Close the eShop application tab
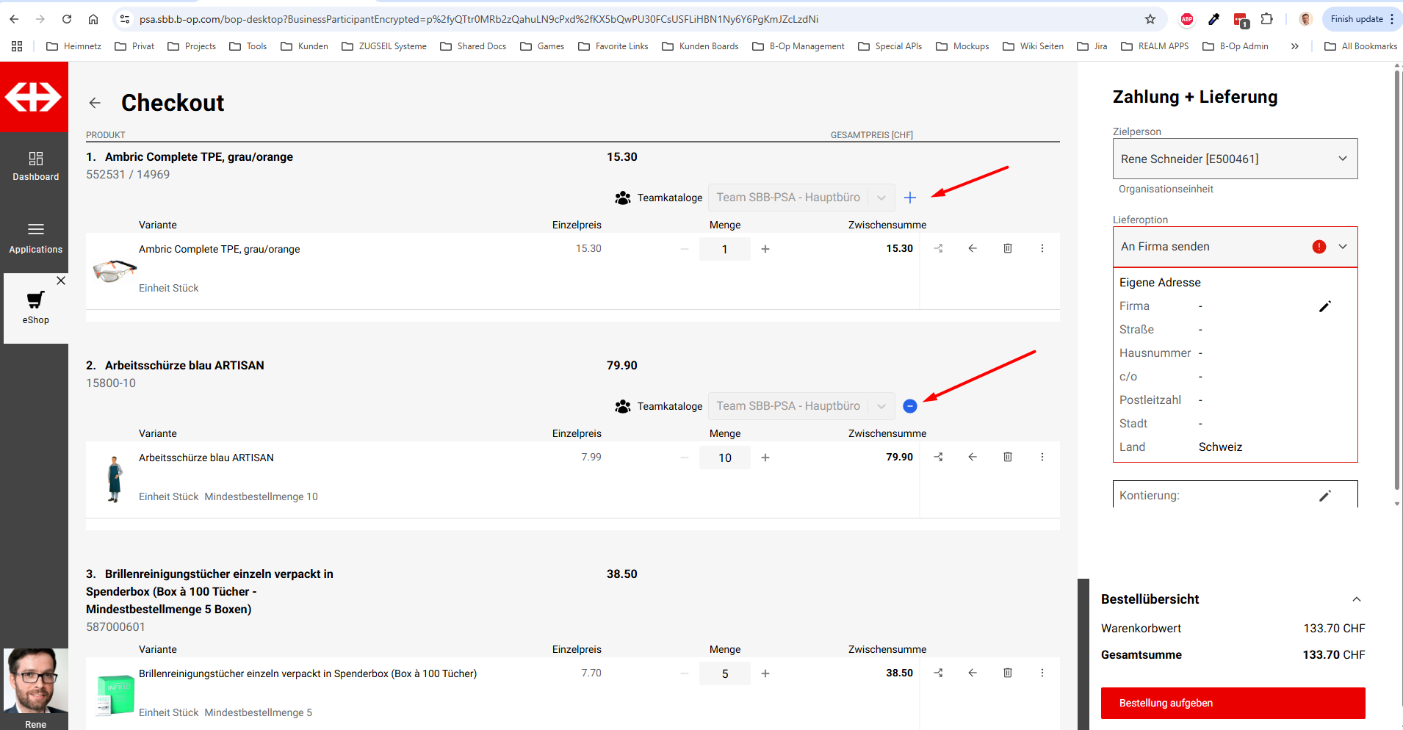Screen dimensions: 1403x730 [x=61, y=281]
